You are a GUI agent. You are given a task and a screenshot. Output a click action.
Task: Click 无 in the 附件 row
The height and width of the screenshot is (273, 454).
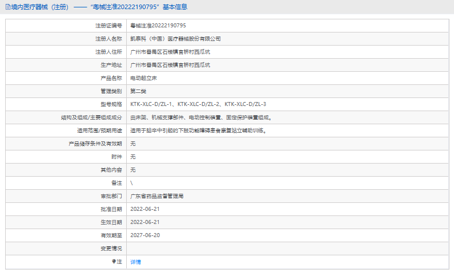[133, 157]
